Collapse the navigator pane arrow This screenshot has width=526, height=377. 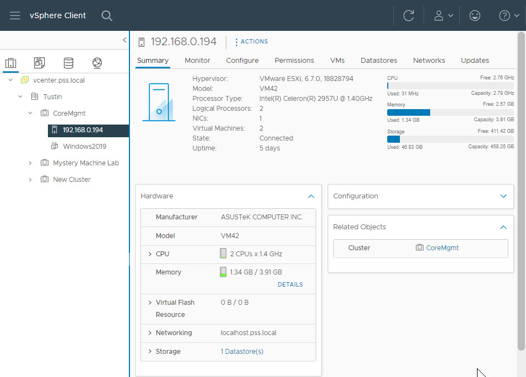tap(124, 40)
